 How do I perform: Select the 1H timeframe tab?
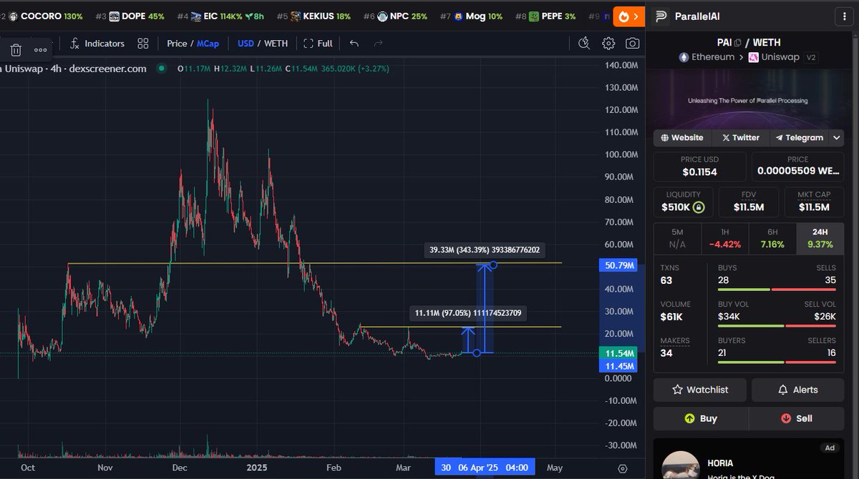(x=724, y=238)
